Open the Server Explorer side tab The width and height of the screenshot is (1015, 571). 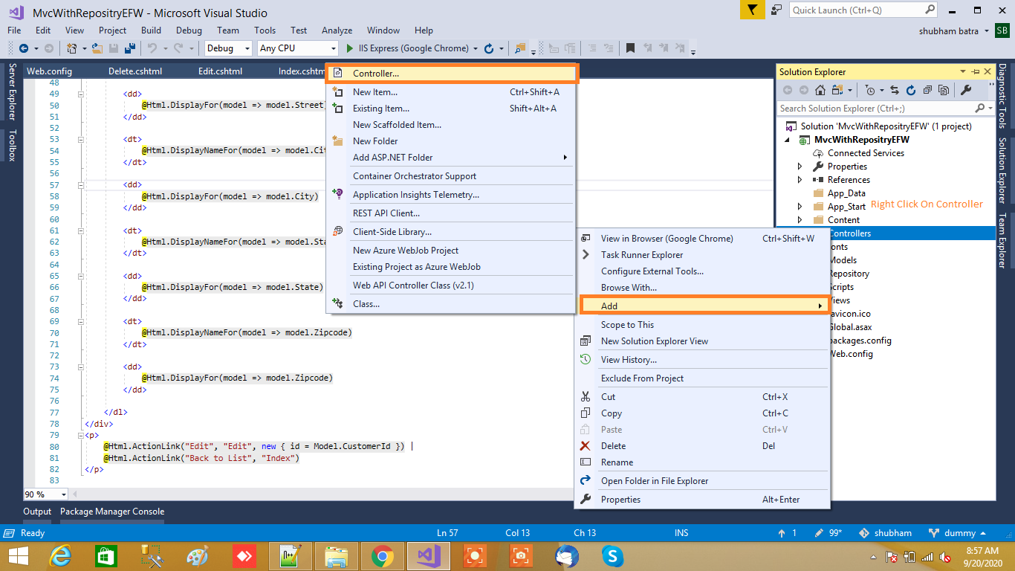point(11,91)
